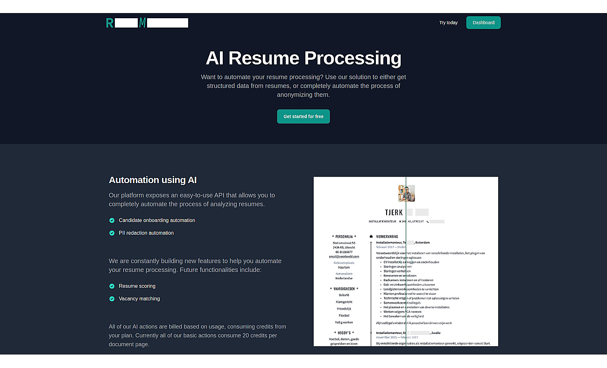Click check icon beside PII redaction automation
Viewport: 607px width, 368px height.
(112, 233)
